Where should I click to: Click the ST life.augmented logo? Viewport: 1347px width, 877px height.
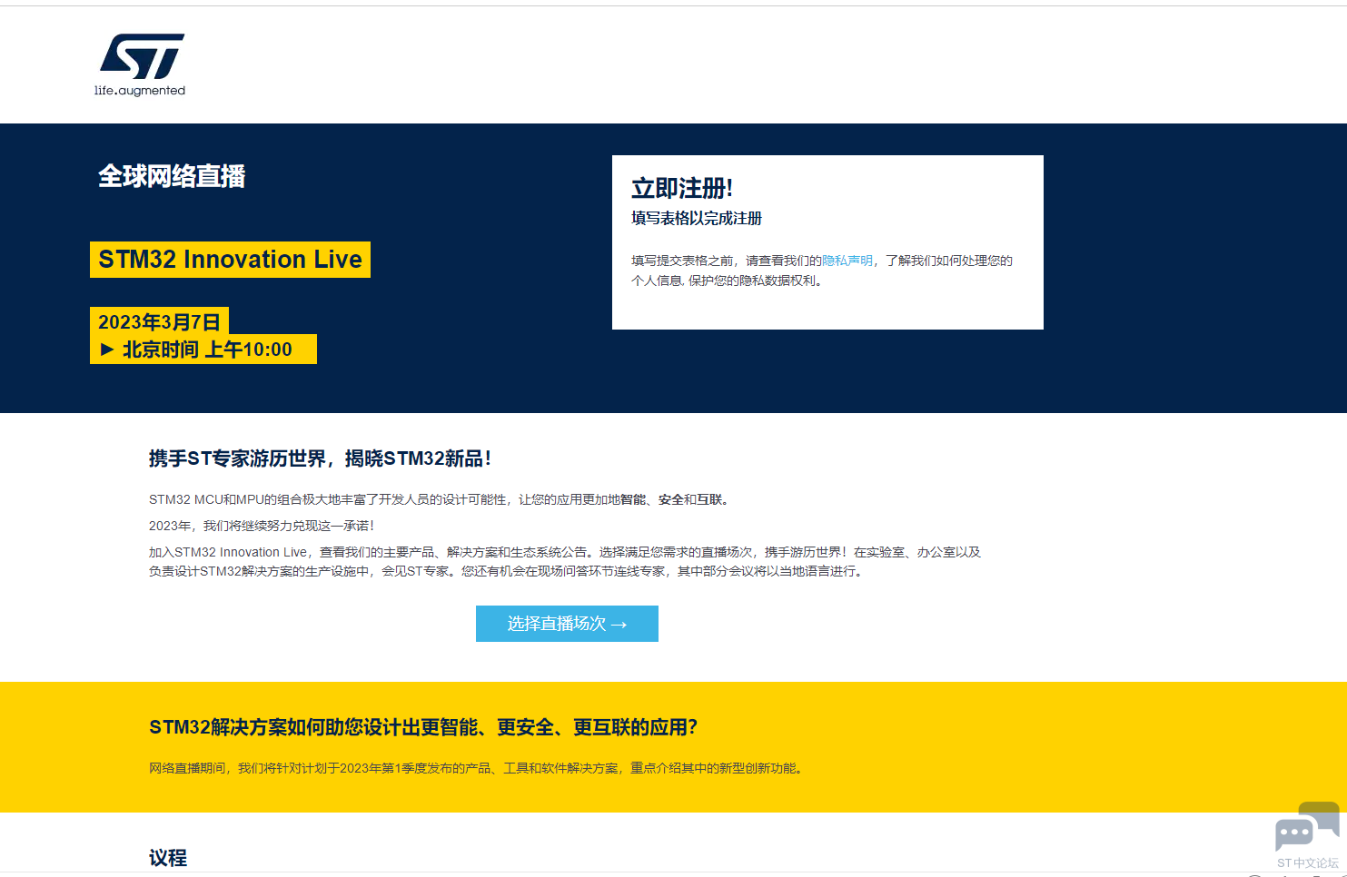(140, 64)
